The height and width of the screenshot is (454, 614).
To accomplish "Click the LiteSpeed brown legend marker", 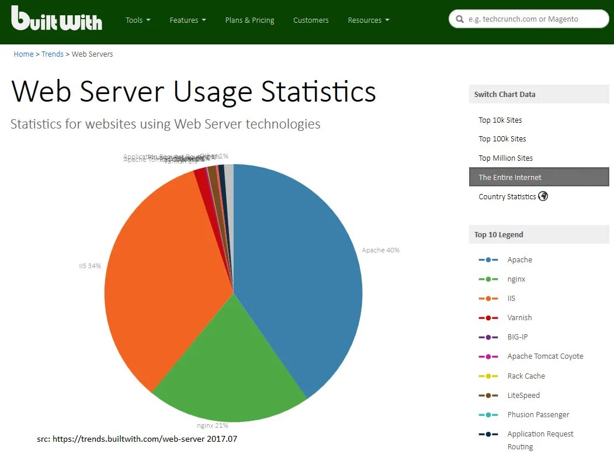I will [x=488, y=395].
